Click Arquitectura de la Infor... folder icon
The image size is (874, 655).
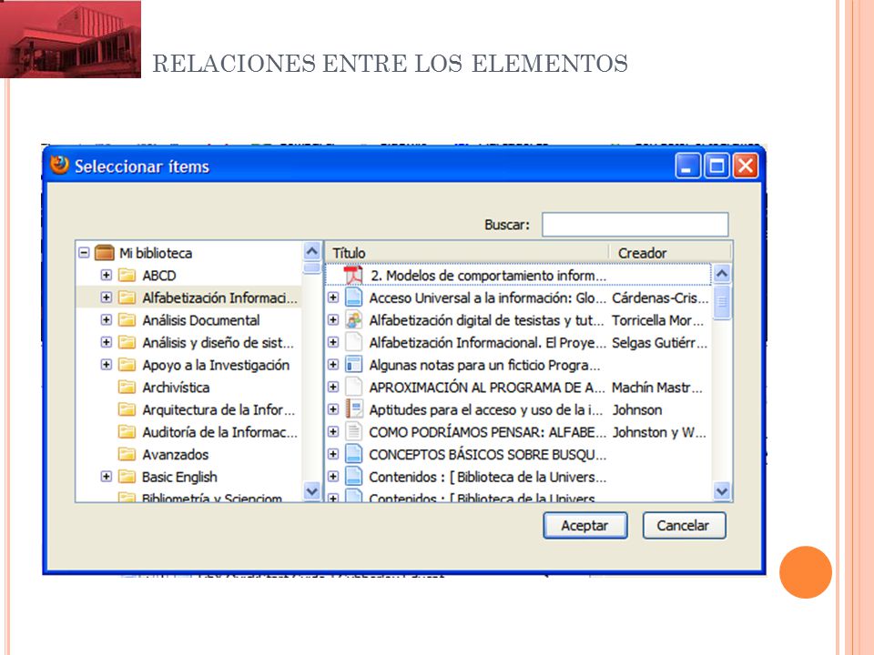click(127, 409)
